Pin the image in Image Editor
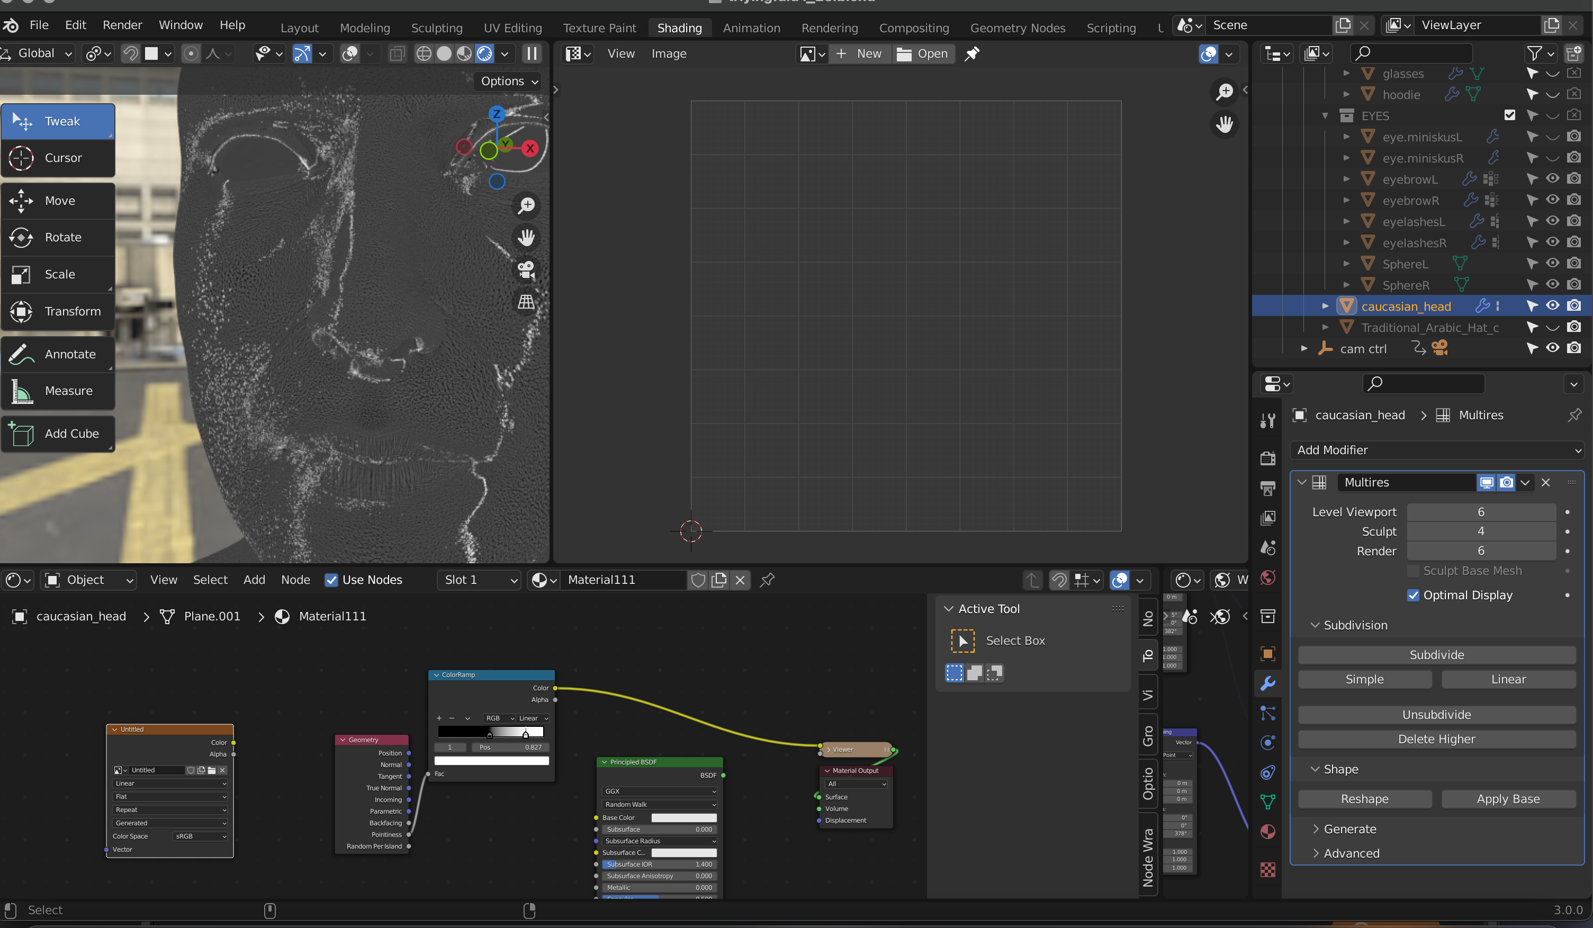Image resolution: width=1593 pixels, height=928 pixels. tap(971, 54)
